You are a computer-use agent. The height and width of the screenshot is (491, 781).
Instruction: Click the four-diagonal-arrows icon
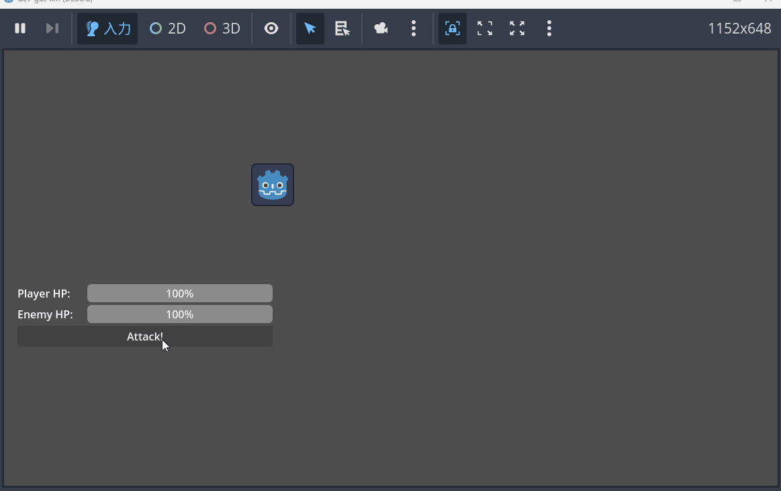pyautogui.click(x=517, y=28)
